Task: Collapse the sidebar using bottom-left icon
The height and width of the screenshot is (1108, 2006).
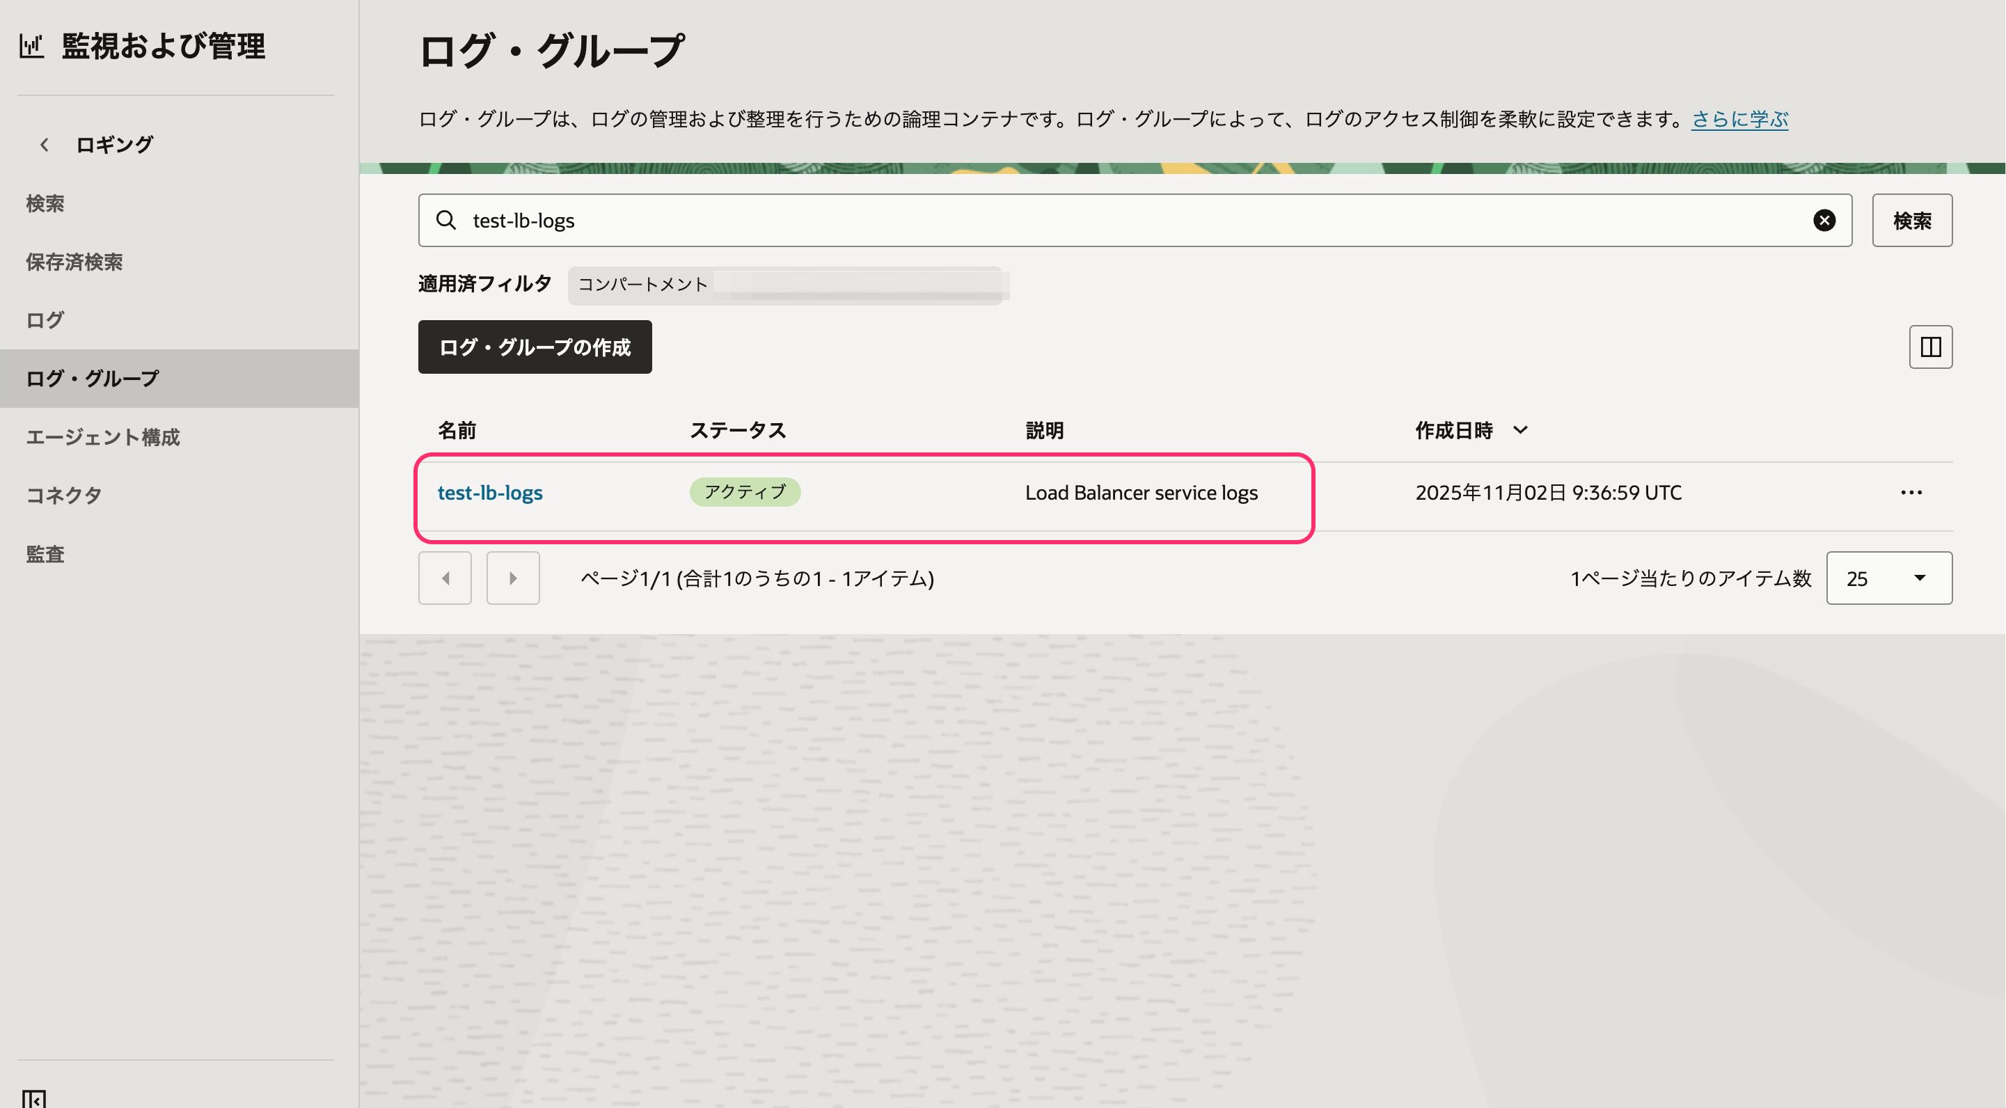Action: pyautogui.click(x=33, y=1099)
